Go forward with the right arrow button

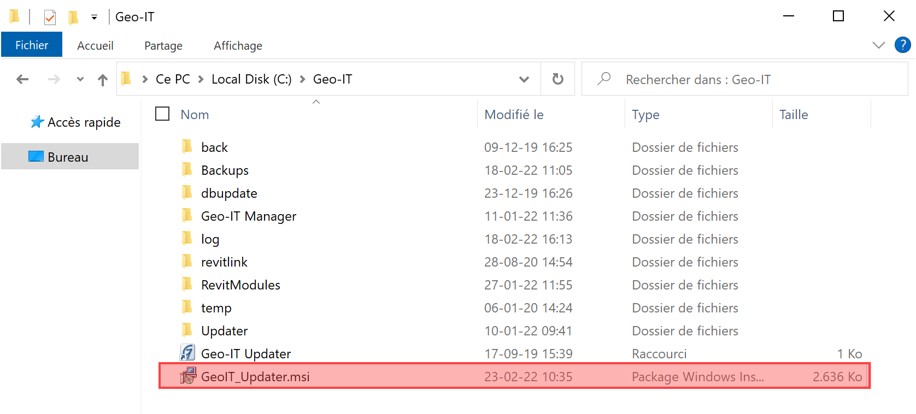click(x=54, y=79)
